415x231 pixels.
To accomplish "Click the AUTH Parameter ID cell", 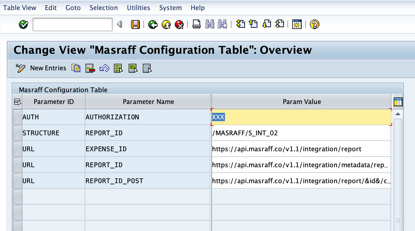I will pyautogui.click(x=54, y=117).
